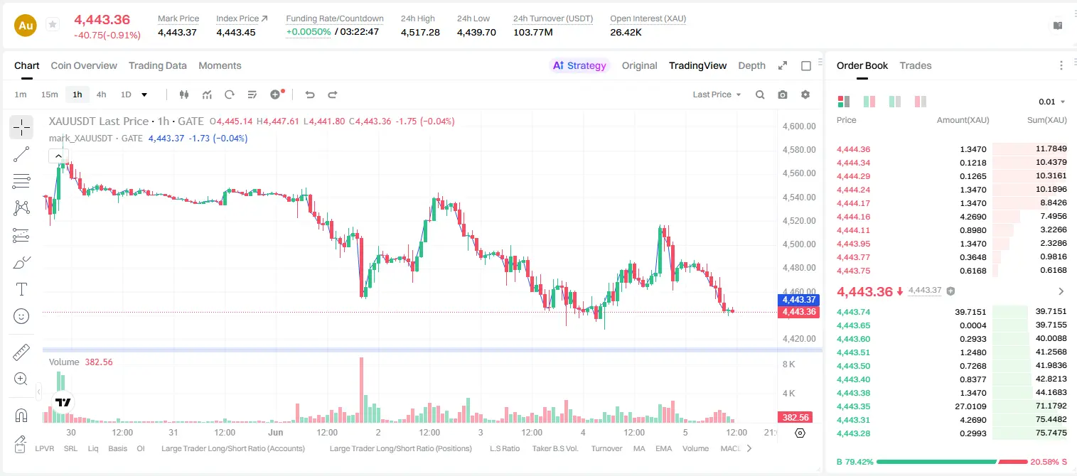This screenshot has width=1077, height=476.
Task: Take a chart snapshot with camera icon
Action: [783, 94]
